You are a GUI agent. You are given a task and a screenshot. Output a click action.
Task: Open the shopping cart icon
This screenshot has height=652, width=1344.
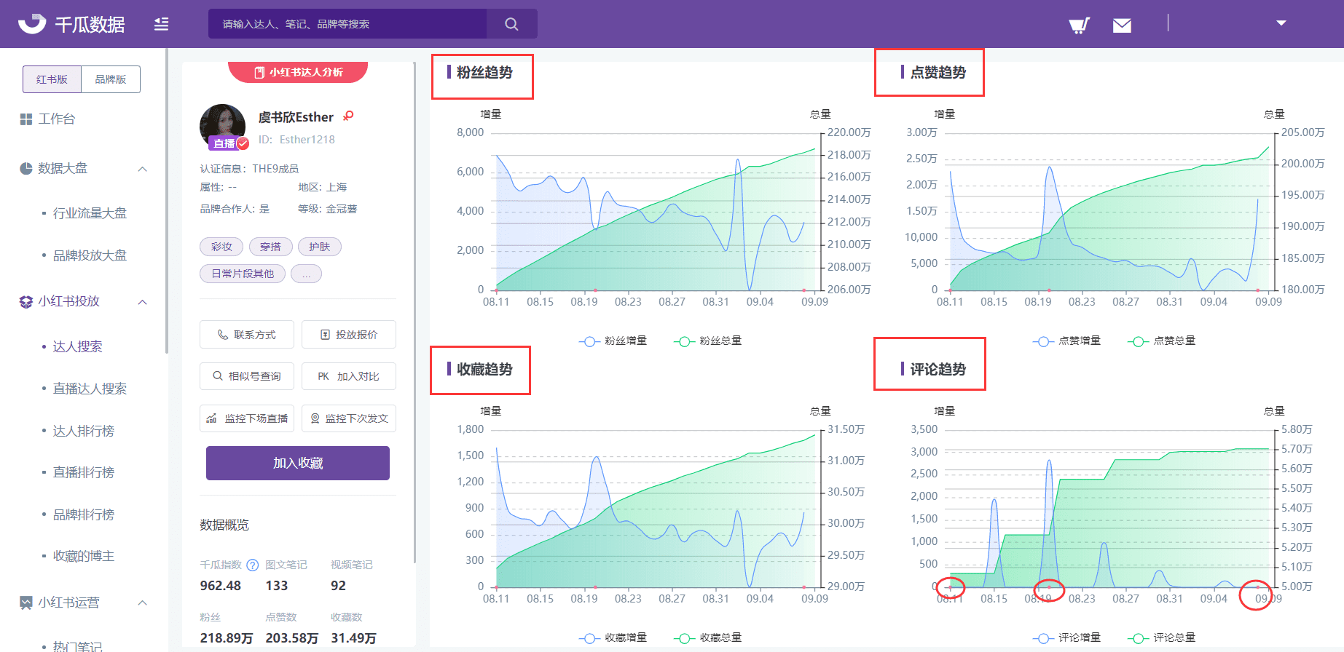pos(1079,25)
